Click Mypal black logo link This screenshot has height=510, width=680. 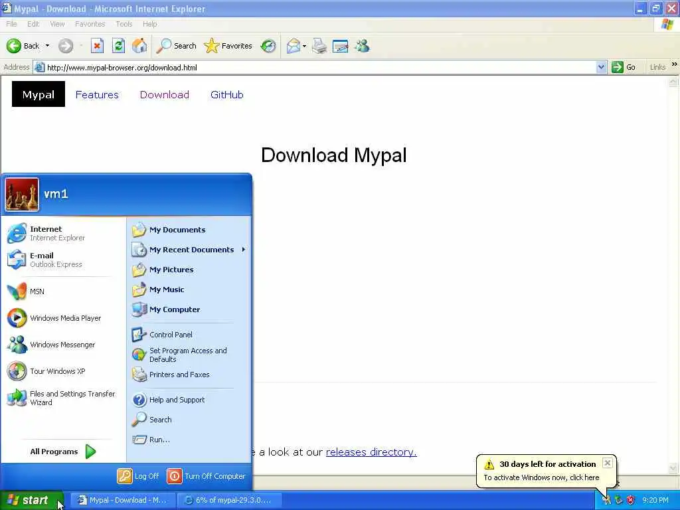point(38,94)
